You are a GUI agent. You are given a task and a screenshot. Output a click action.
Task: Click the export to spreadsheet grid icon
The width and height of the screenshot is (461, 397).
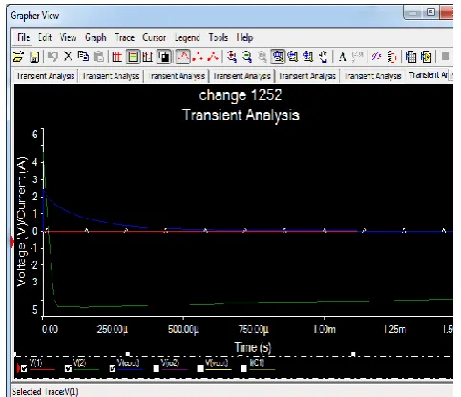tap(410, 57)
